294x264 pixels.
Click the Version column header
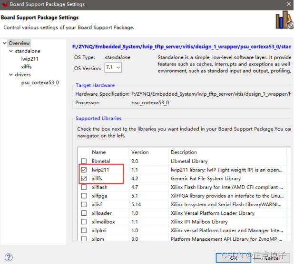pyautogui.click(x=140, y=152)
